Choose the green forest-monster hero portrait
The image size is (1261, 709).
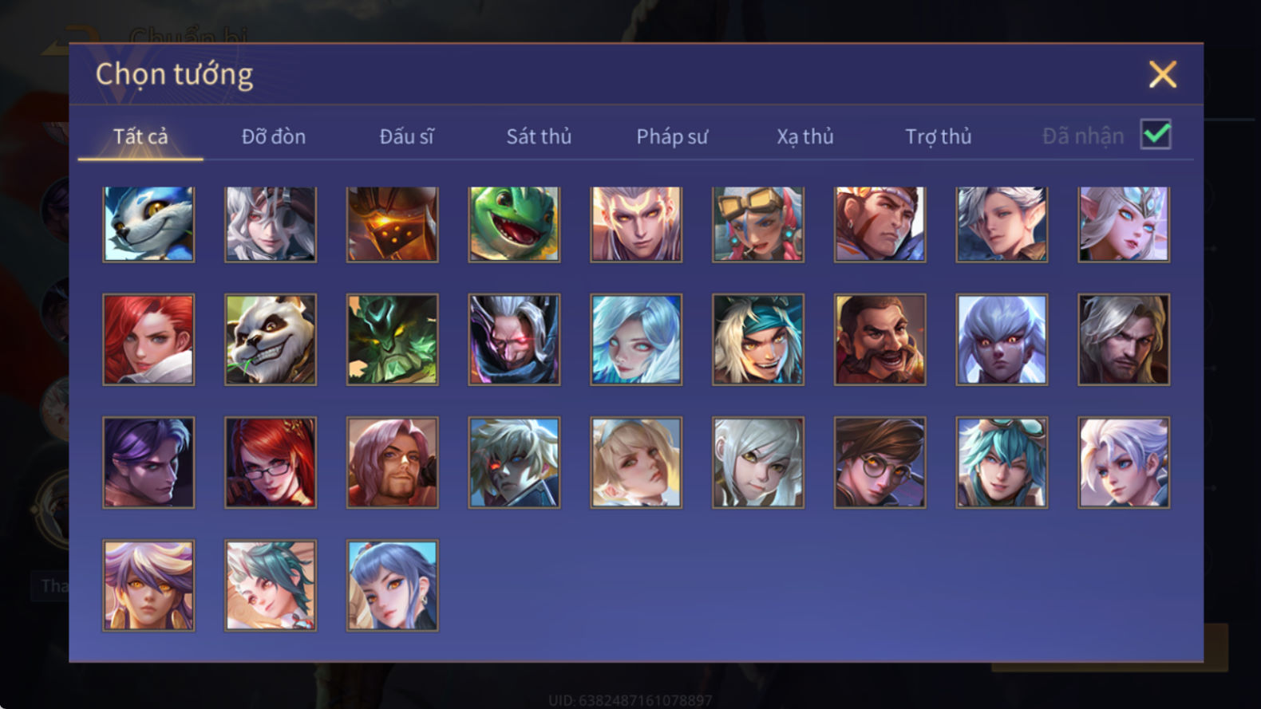point(392,340)
